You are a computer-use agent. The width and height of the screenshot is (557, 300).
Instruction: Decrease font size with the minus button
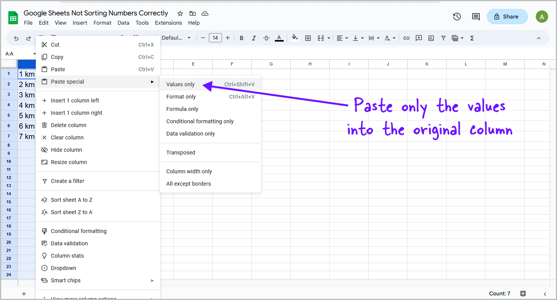pyautogui.click(x=203, y=38)
